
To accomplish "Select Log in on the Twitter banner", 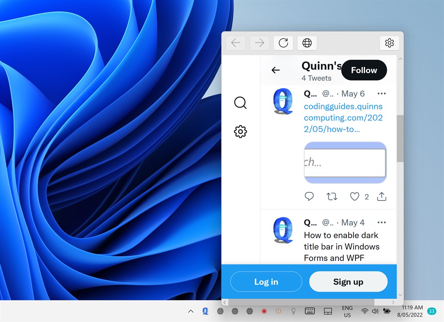I will [x=266, y=281].
